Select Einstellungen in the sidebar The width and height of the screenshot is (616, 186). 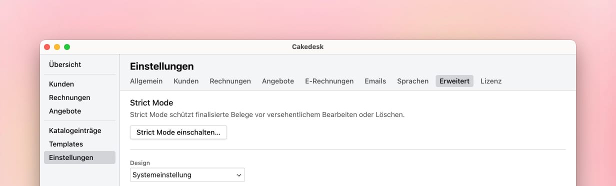pyautogui.click(x=79, y=157)
